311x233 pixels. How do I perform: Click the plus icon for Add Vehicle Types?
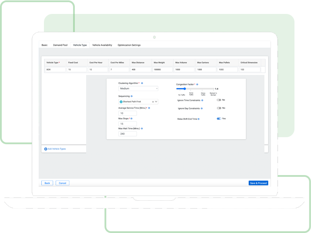46,149
